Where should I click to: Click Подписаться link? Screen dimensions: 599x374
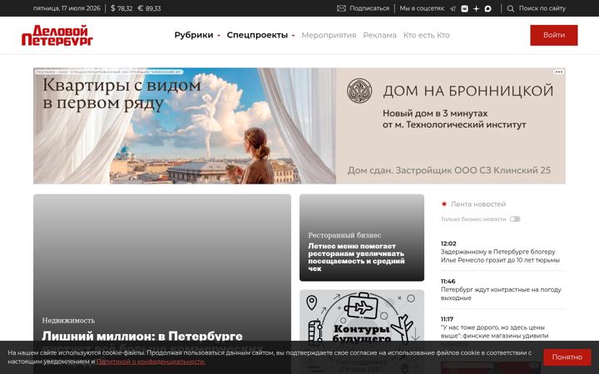point(369,8)
